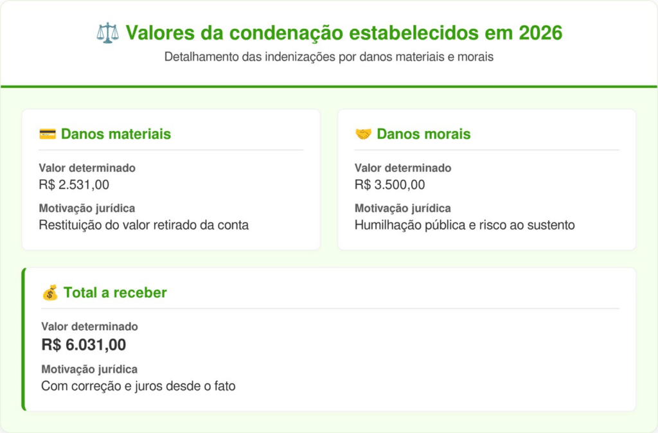Click "Restituição do valor retirado da conta" text
The width and height of the screenshot is (658, 433).
(143, 225)
